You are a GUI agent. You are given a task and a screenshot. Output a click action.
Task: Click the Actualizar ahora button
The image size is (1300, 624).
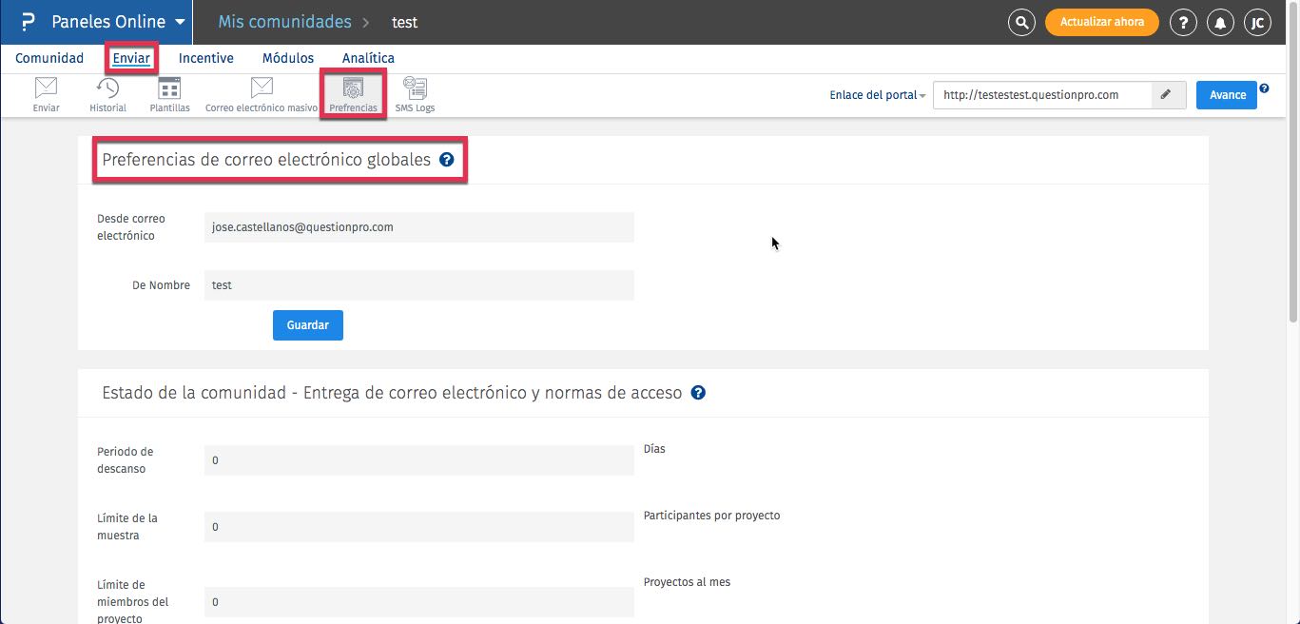(x=1102, y=22)
